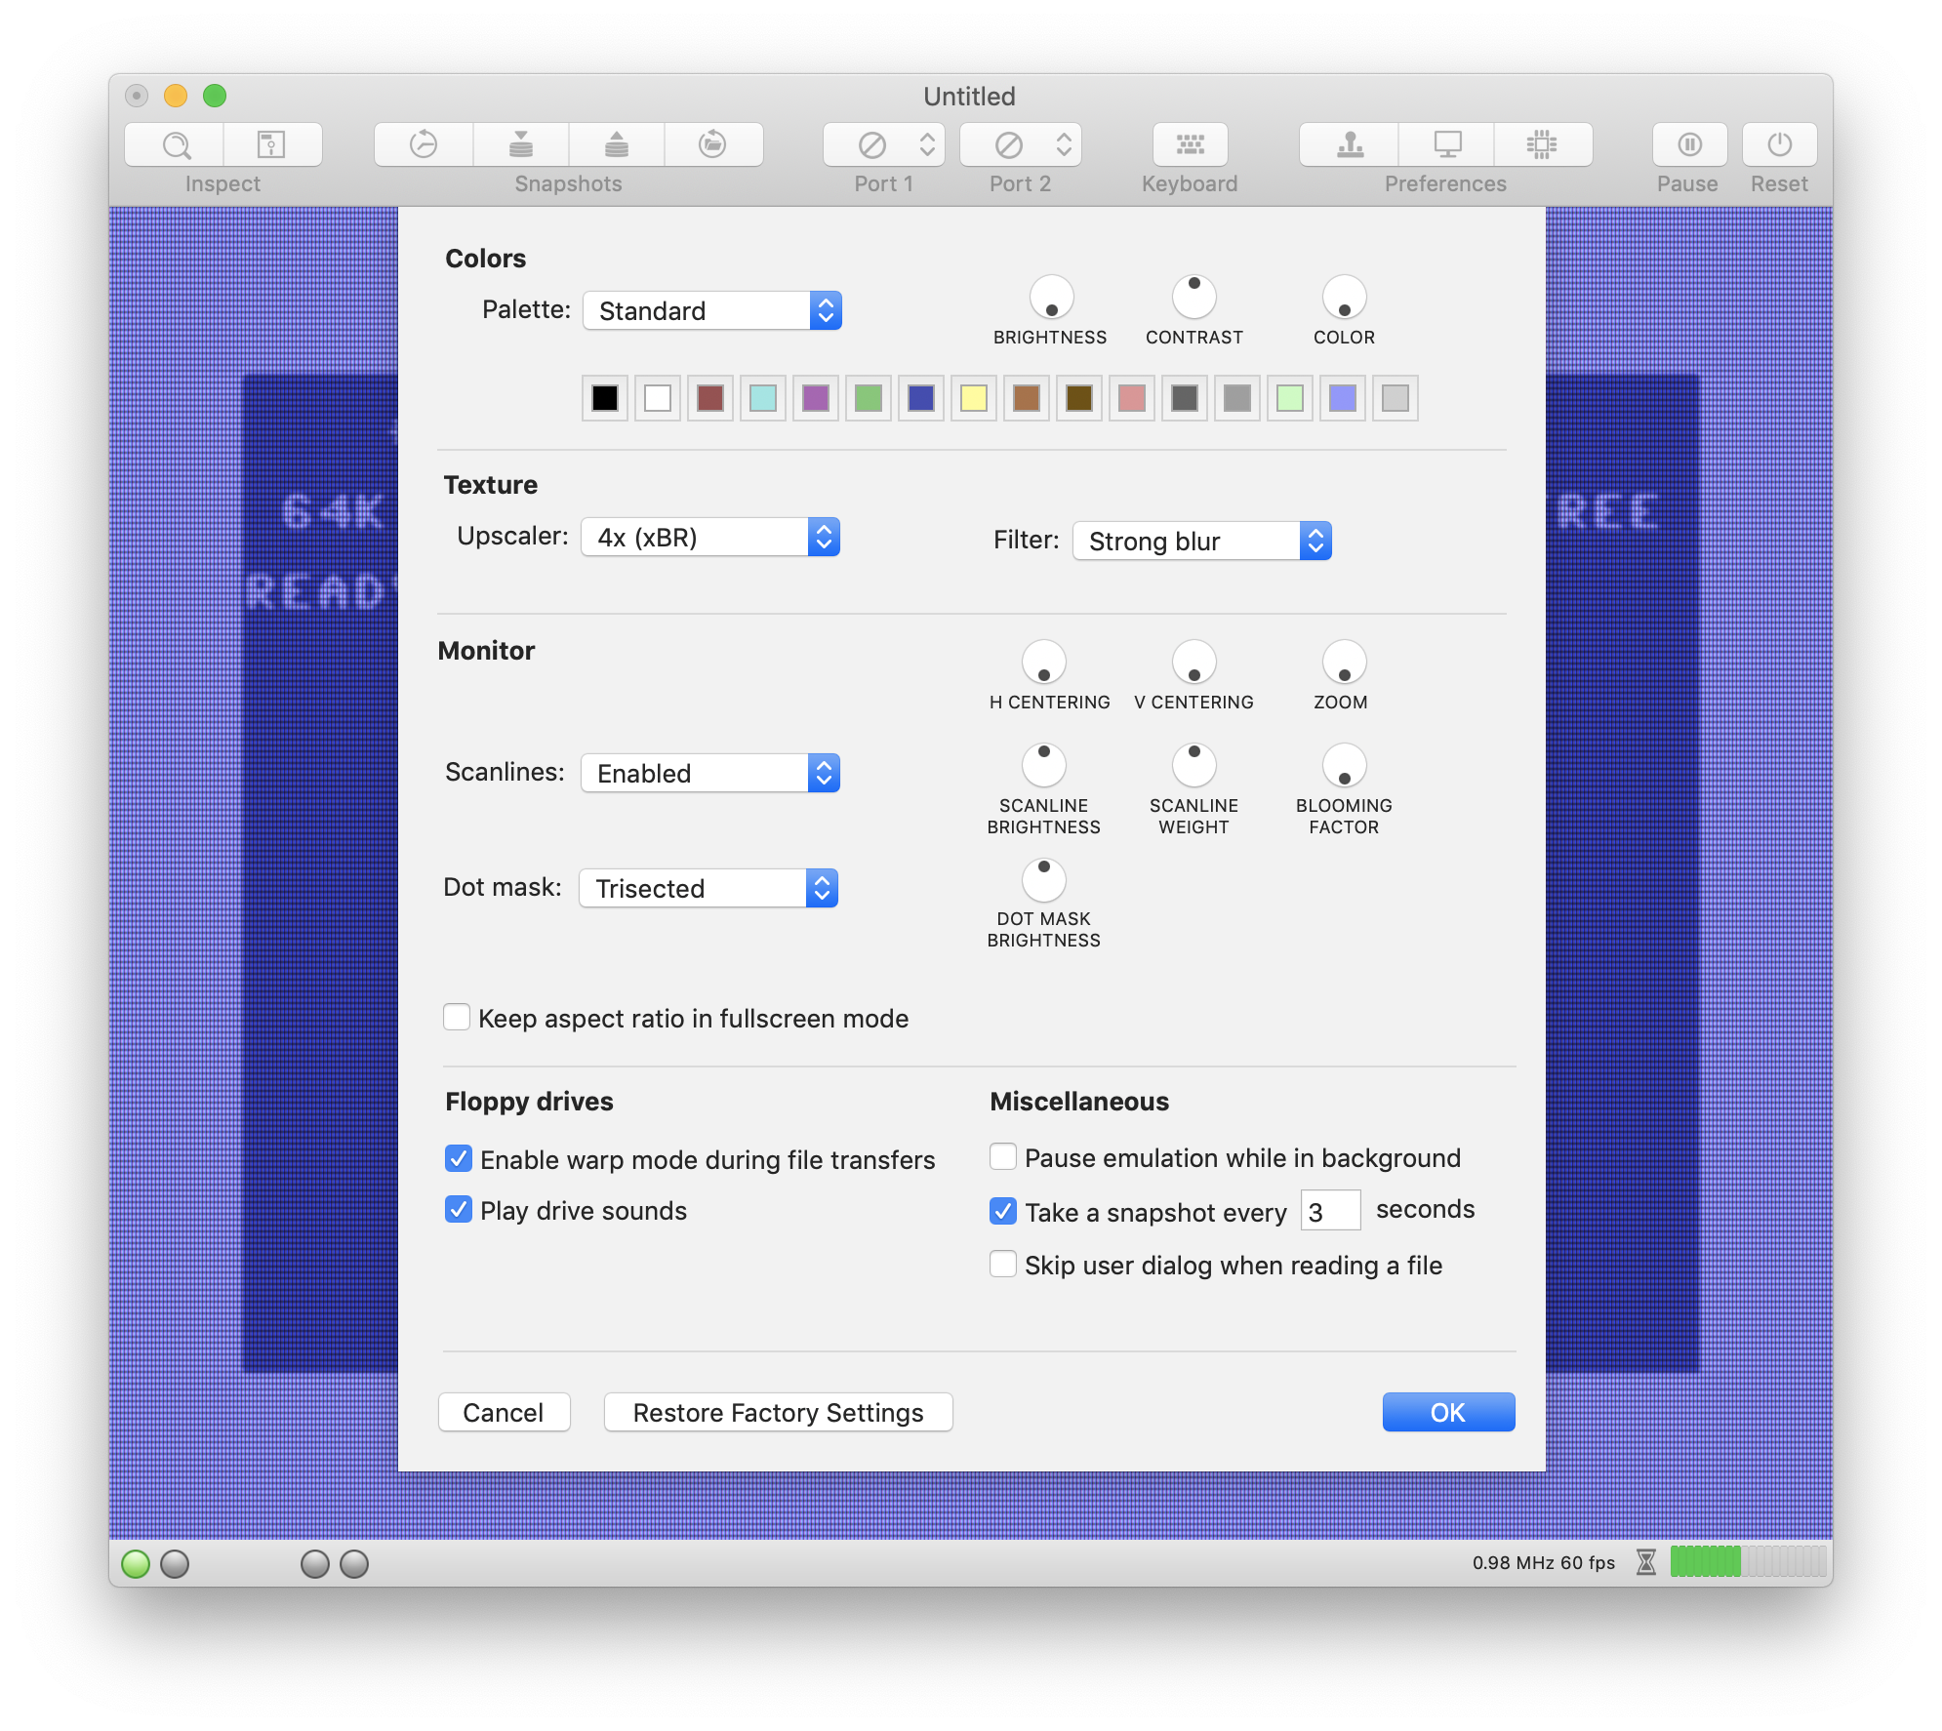Enable Keep aspect ratio in fullscreen mode
1942x1731 pixels.
click(457, 1018)
